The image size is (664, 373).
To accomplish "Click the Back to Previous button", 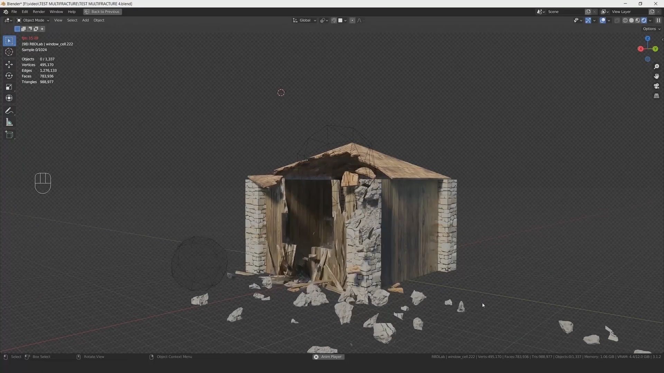I will click(x=102, y=12).
